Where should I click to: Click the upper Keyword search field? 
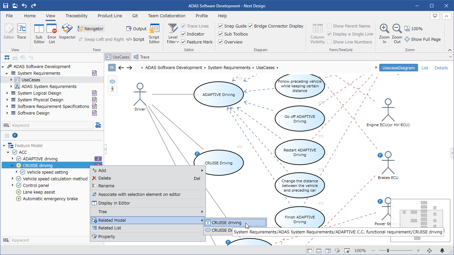coord(52,125)
